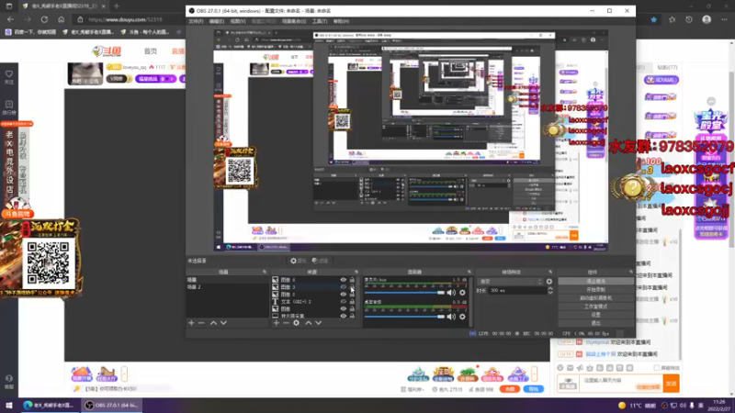Toggle visibility of 图像 2 source
Image resolution: width=735 pixels, height=413 pixels.
tap(343, 295)
